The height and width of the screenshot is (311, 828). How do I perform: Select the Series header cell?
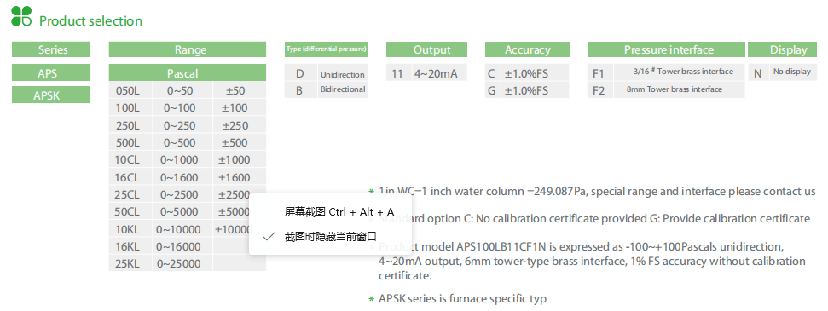51,49
